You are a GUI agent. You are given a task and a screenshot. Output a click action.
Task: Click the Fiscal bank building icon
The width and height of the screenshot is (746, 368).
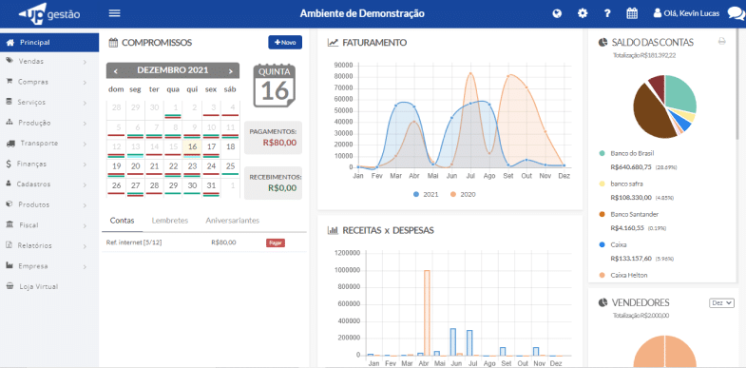pyautogui.click(x=10, y=224)
